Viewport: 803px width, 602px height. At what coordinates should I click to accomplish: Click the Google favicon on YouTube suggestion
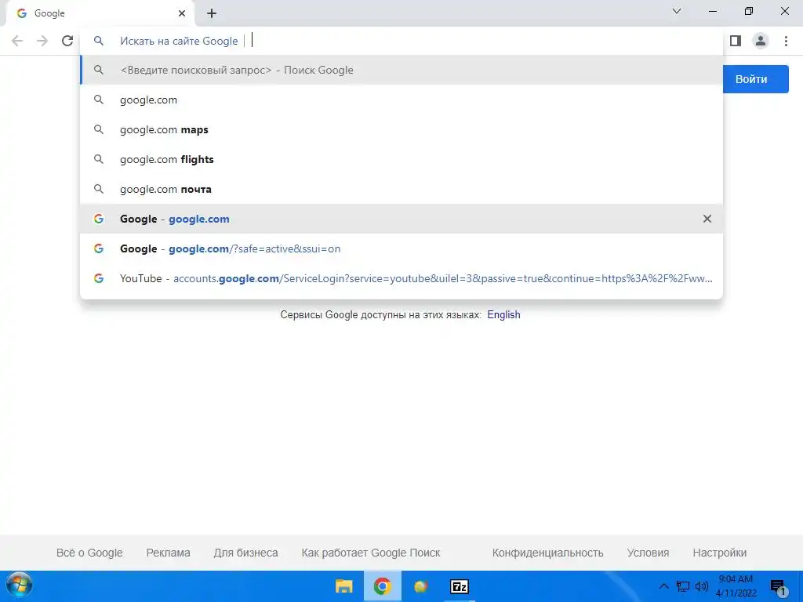pyautogui.click(x=99, y=278)
